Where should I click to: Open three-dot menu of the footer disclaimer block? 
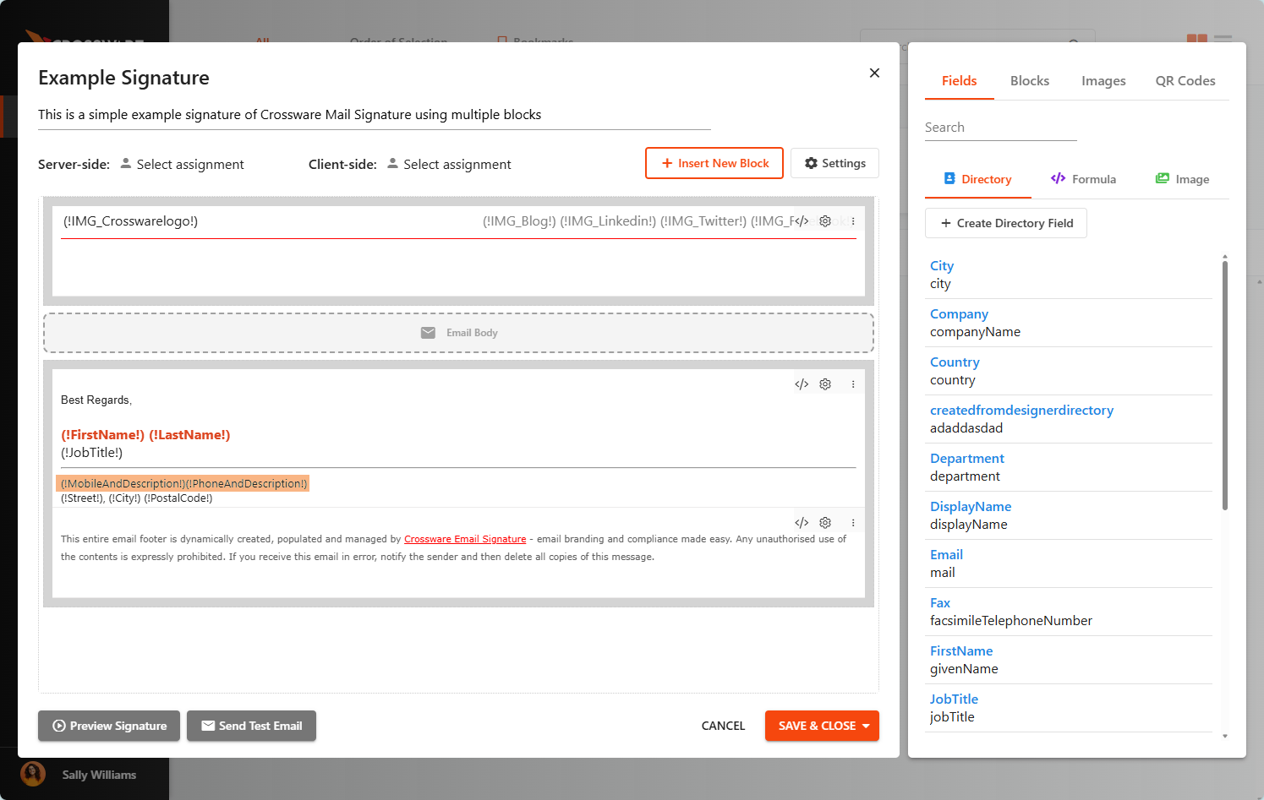pyautogui.click(x=853, y=523)
